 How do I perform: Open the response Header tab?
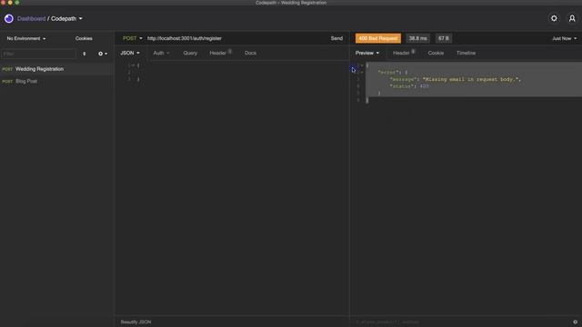click(404, 53)
